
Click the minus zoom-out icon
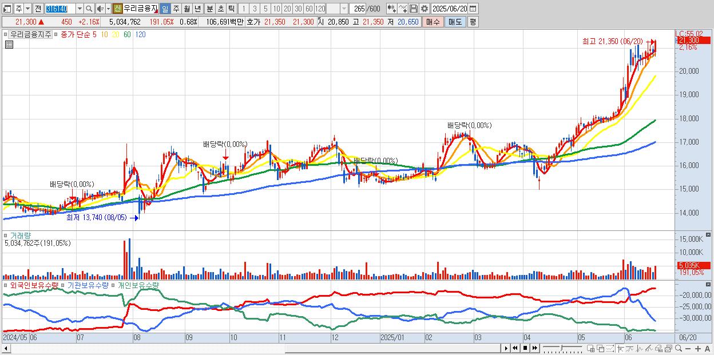688,349
